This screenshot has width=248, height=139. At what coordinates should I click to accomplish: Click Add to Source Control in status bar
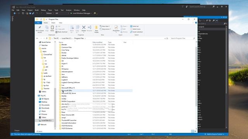(215, 134)
